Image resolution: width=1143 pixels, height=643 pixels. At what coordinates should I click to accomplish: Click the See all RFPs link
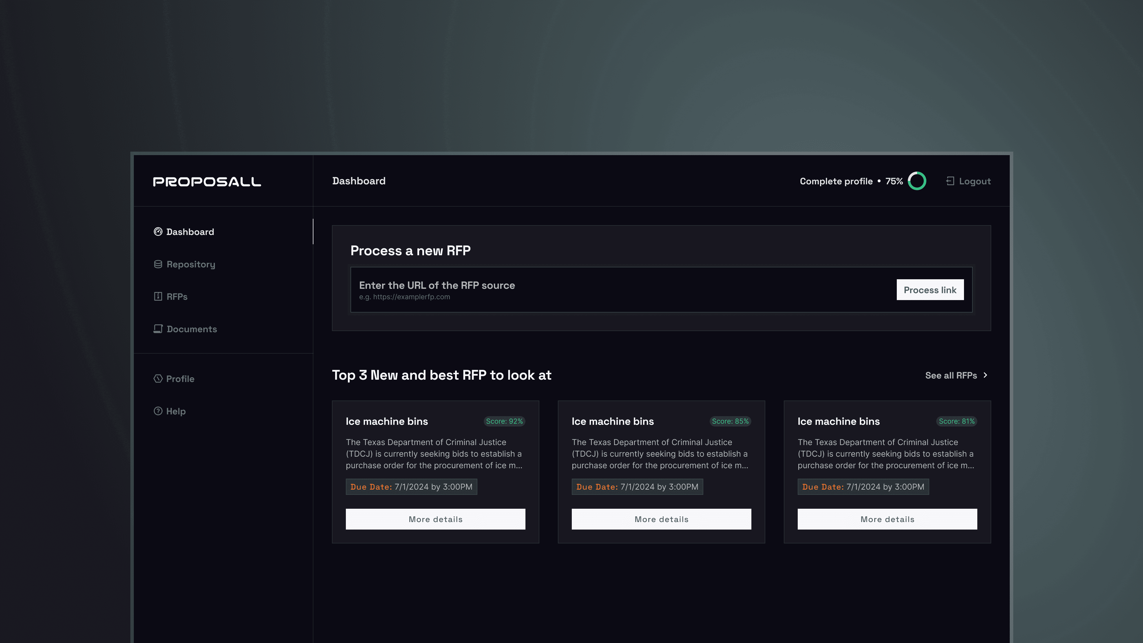coord(951,375)
